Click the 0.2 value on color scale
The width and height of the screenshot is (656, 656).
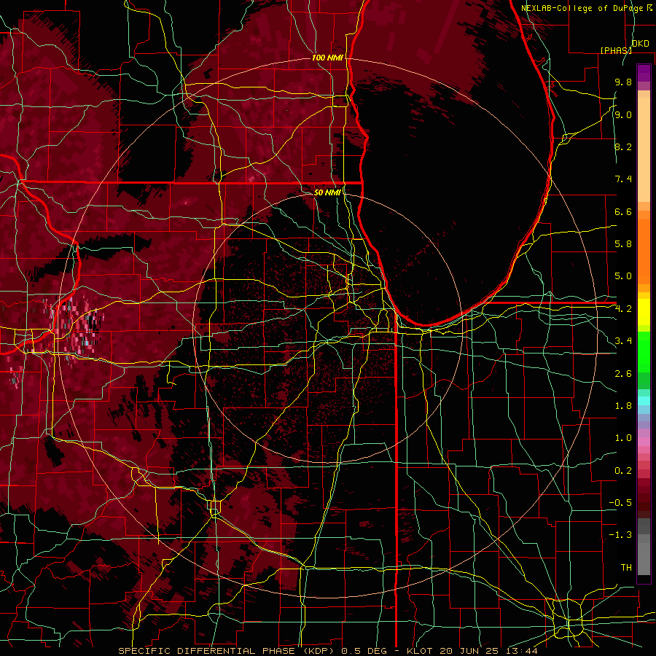[623, 471]
